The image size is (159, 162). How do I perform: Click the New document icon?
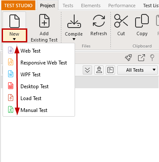coord(14,21)
